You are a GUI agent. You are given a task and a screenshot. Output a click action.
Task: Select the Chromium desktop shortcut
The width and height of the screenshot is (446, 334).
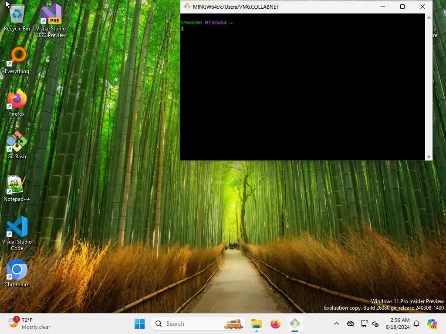(17, 273)
